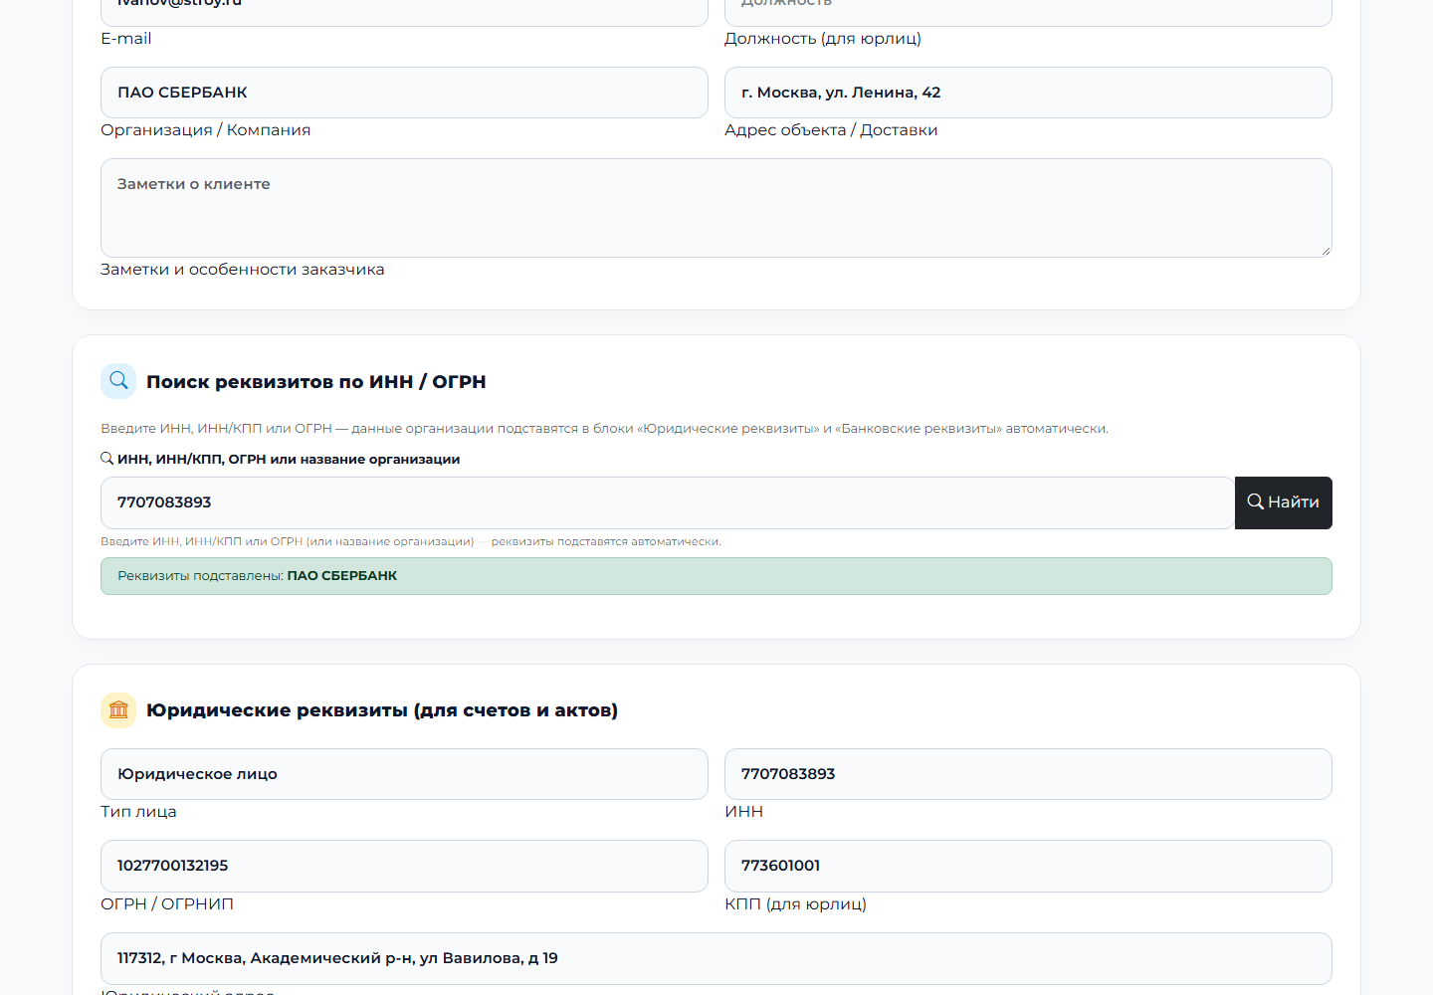Focus the ИНН search field containing 7707083893
The width and height of the screenshot is (1433, 995).
click(667, 502)
